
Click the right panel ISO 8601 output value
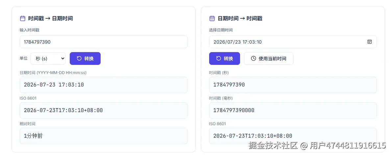click(293, 136)
